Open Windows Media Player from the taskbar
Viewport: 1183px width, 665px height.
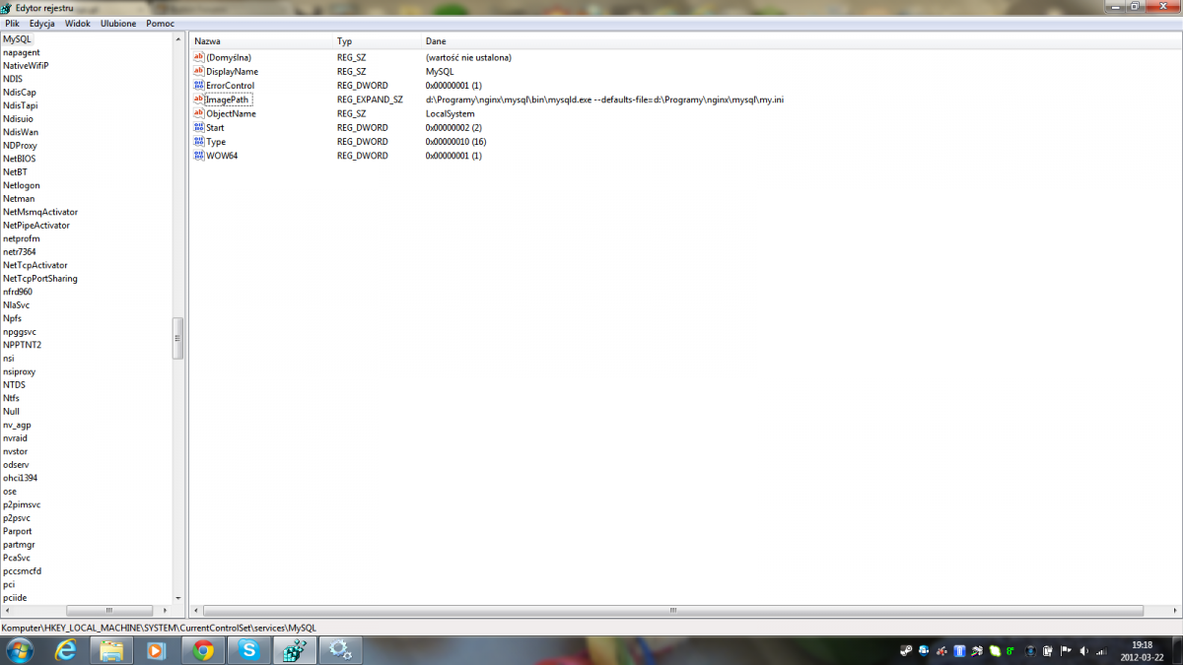tap(158, 650)
